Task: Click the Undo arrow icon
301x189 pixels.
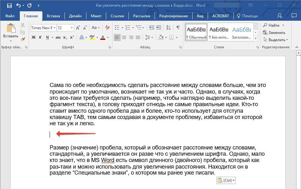Action: pos(19,5)
